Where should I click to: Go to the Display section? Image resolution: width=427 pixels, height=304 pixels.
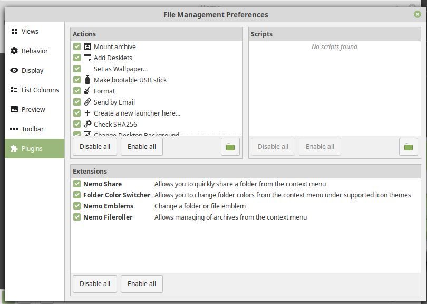[35, 70]
